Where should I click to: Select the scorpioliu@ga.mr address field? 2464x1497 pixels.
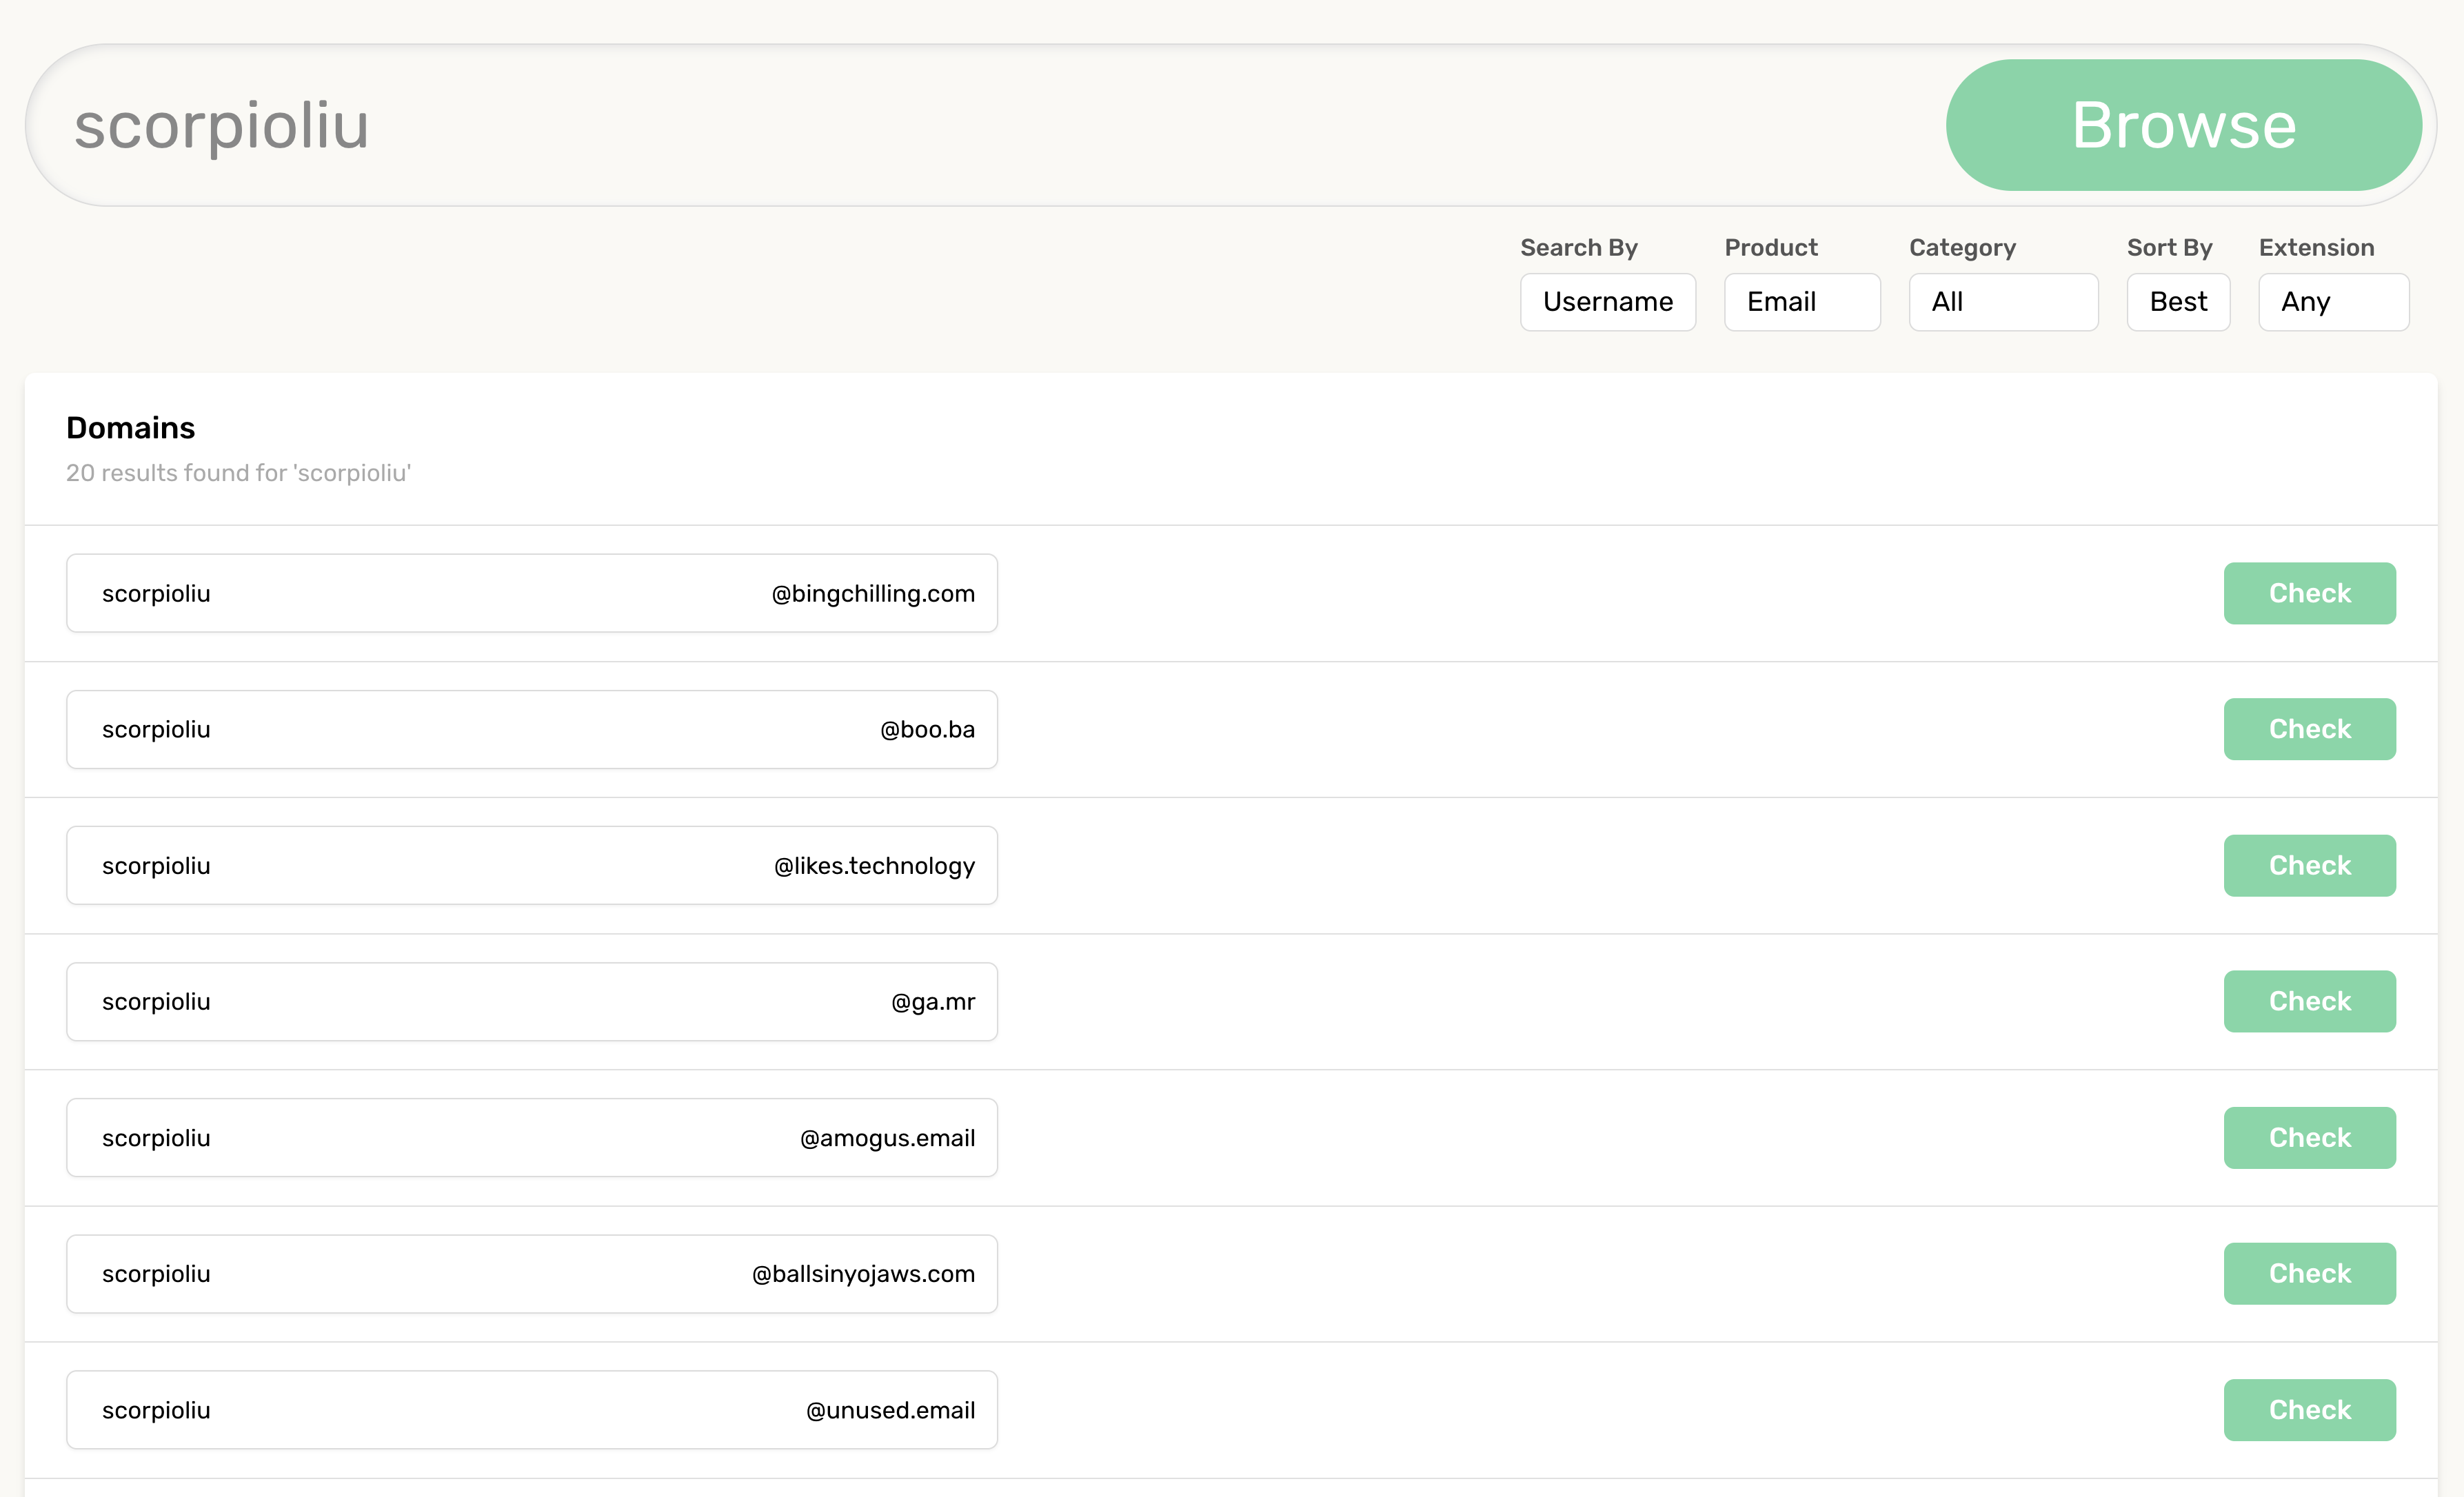531,1001
